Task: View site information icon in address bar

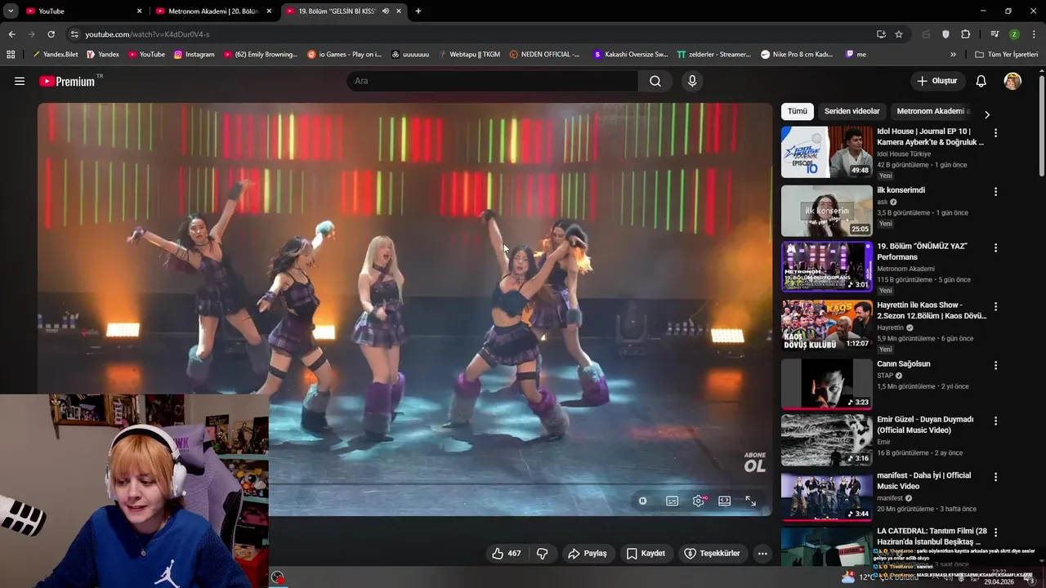Action: point(74,34)
